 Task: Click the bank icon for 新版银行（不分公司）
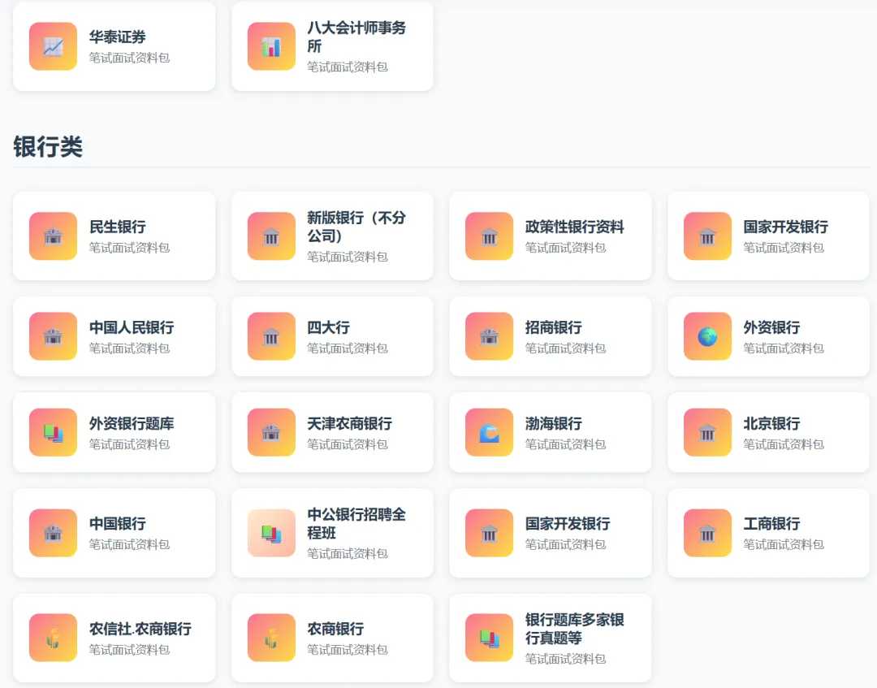(x=271, y=236)
